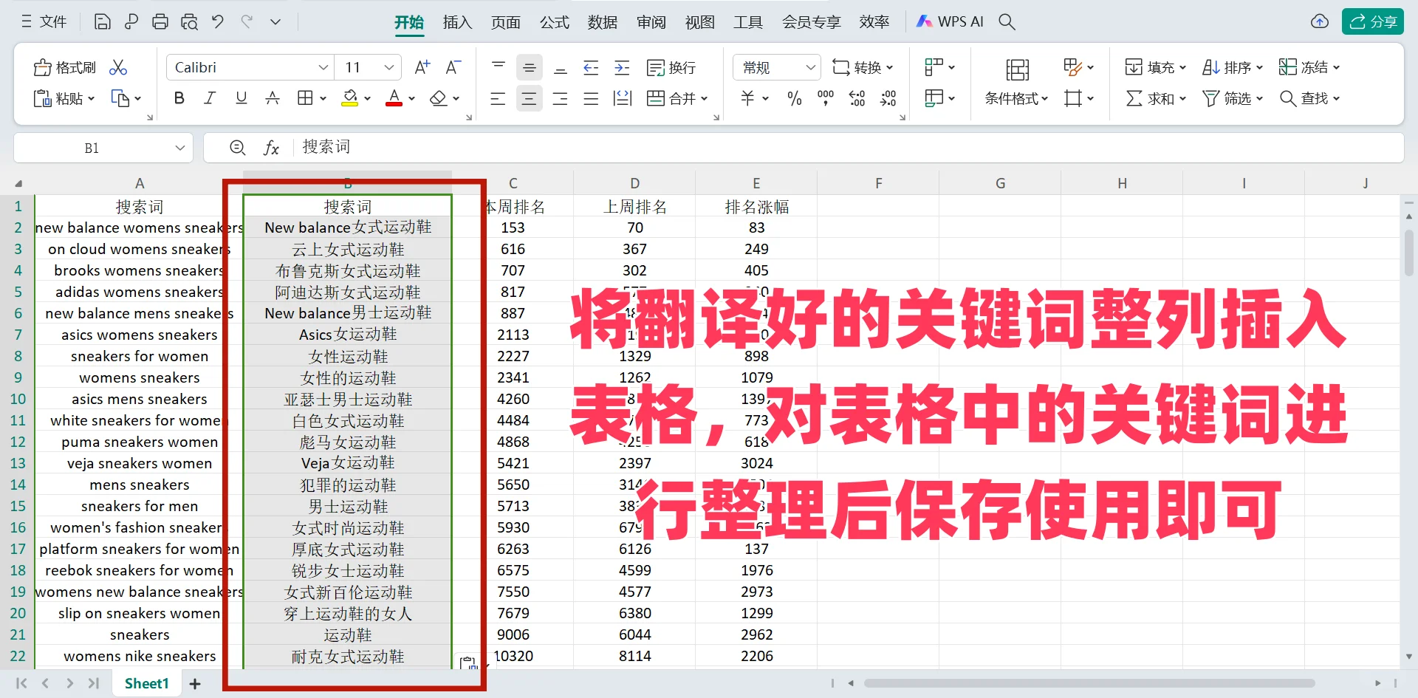Image resolution: width=1418 pixels, height=698 pixels.
Task: Open WPS AI assistant
Action: tap(951, 21)
